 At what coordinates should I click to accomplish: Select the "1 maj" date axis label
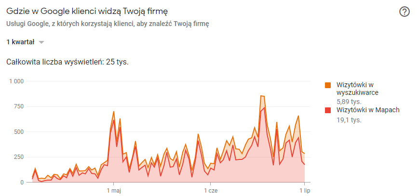[x=113, y=190]
